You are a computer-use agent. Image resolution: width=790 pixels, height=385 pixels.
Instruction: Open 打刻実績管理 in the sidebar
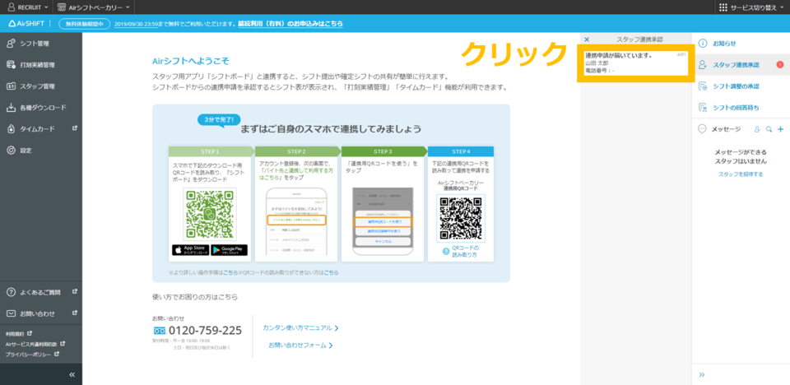[x=37, y=64]
